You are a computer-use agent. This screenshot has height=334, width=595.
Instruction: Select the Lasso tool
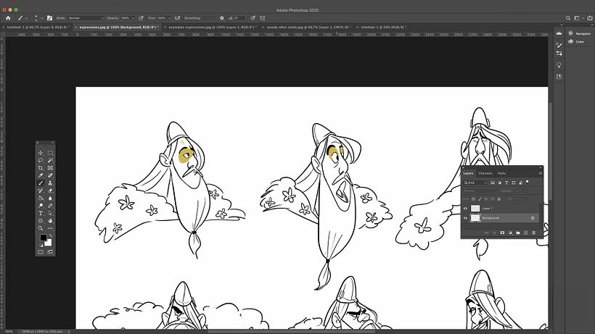pos(41,161)
